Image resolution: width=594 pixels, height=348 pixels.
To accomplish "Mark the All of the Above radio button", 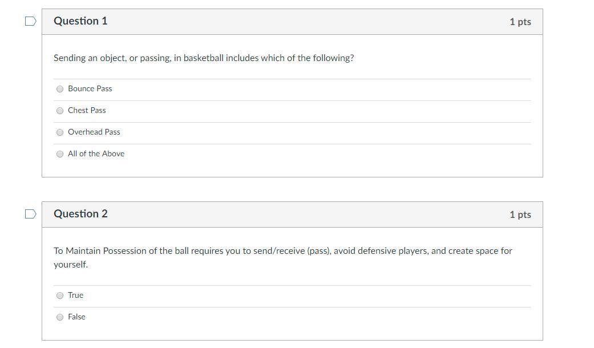I will [60, 154].
